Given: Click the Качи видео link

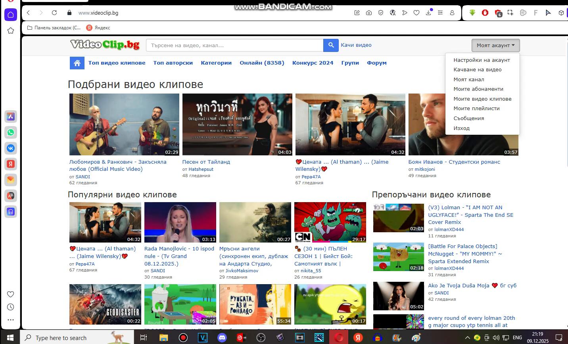Looking at the screenshot, I should (x=356, y=45).
